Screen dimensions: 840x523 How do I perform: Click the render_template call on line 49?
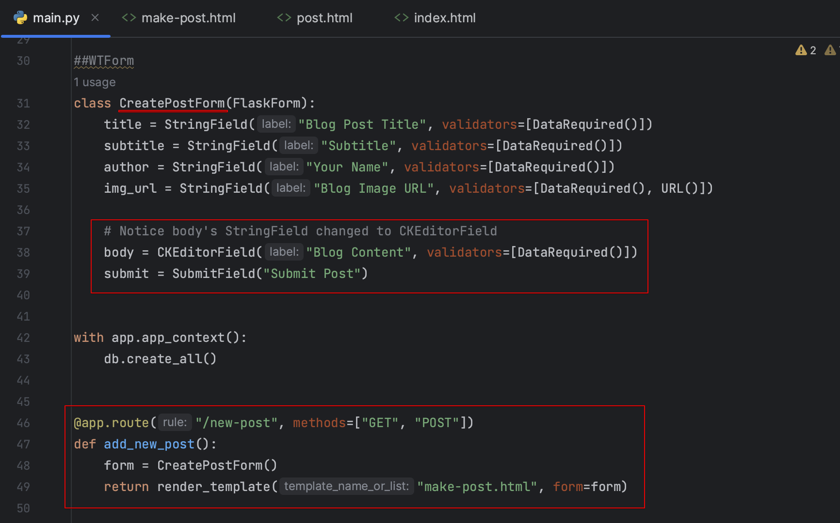click(213, 487)
